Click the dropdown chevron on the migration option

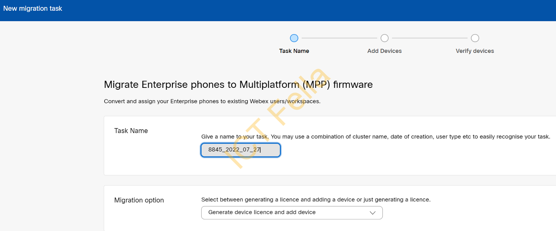tap(372, 213)
